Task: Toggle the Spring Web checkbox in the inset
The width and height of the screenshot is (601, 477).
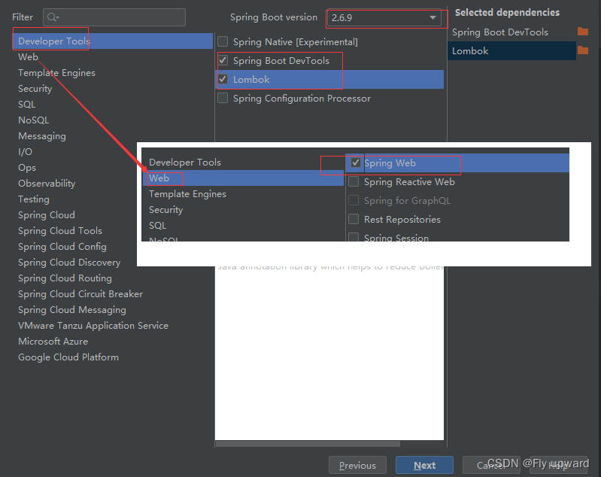Action: [x=355, y=163]
